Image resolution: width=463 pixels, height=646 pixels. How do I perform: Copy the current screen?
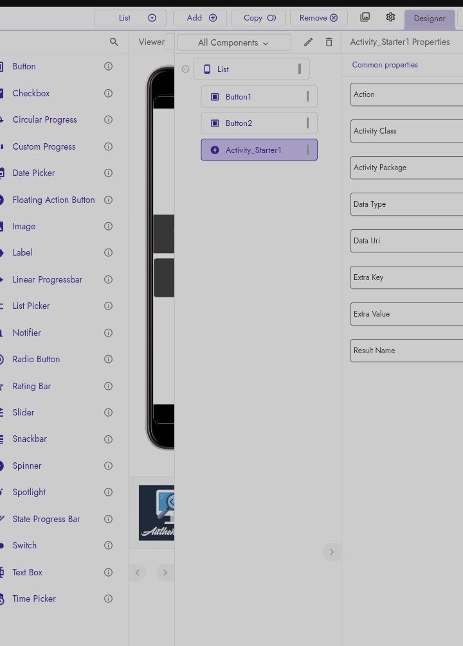[259, 18]
